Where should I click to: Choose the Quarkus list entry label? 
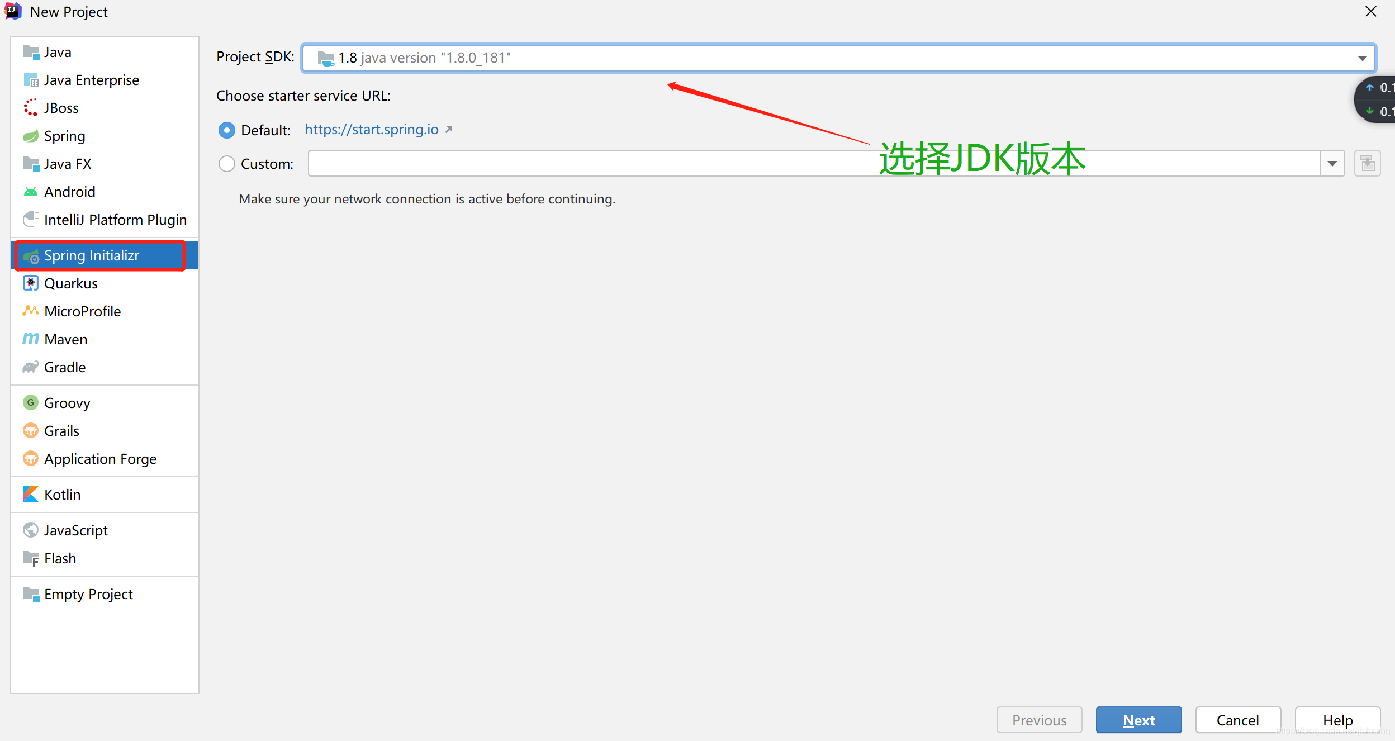[x=71, y=283]
